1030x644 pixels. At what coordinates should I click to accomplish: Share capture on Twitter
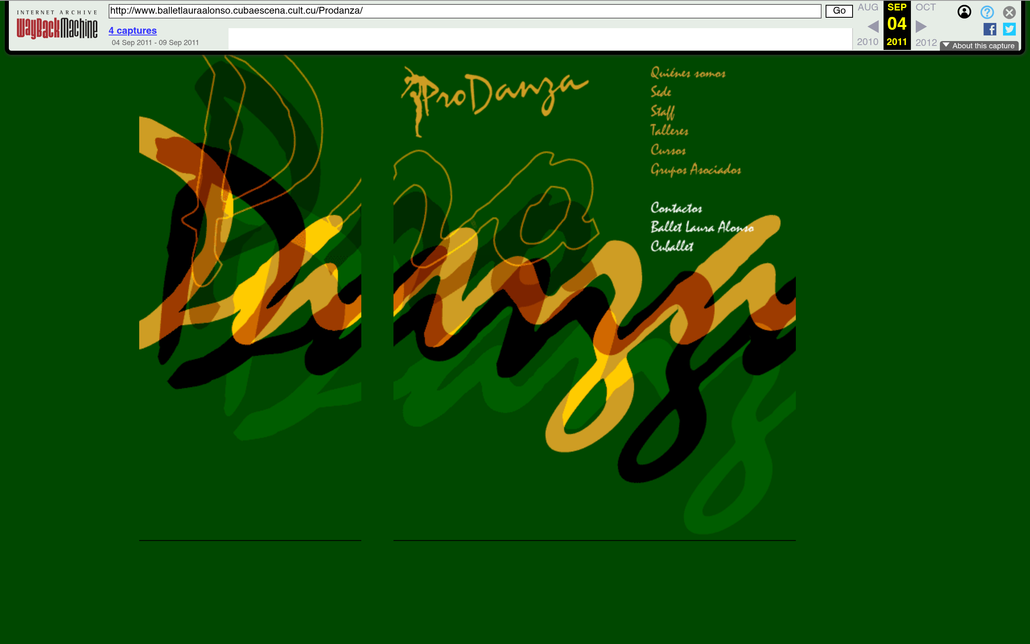tap(1009, 29)
